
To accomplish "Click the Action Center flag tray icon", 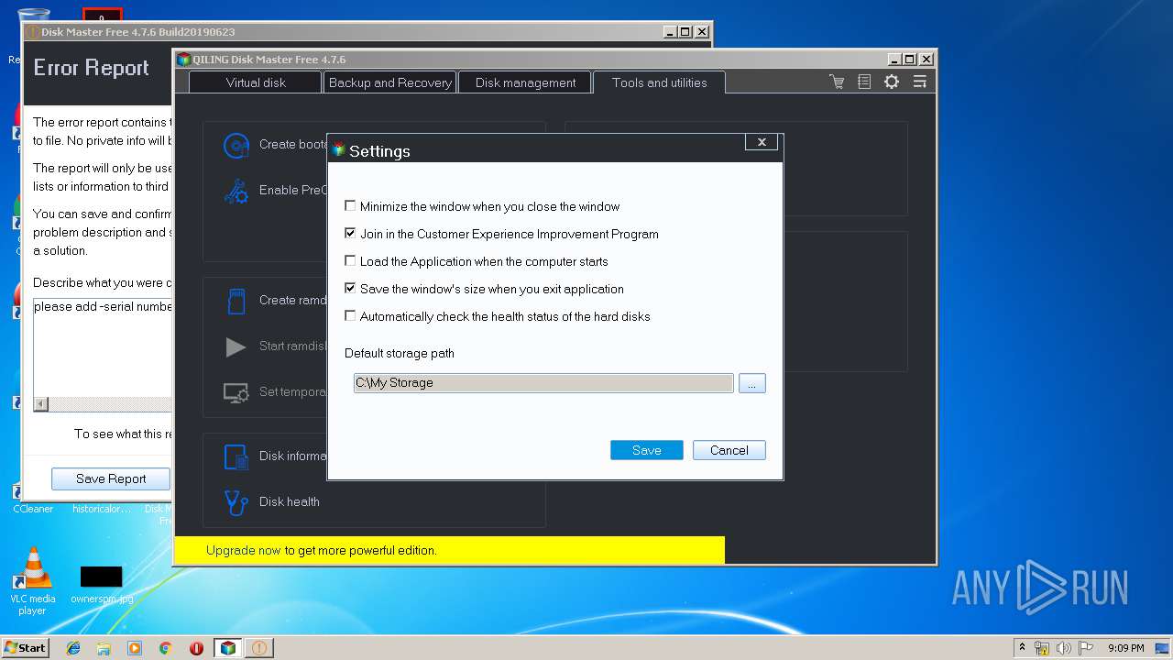I will tap(1086, 648).
